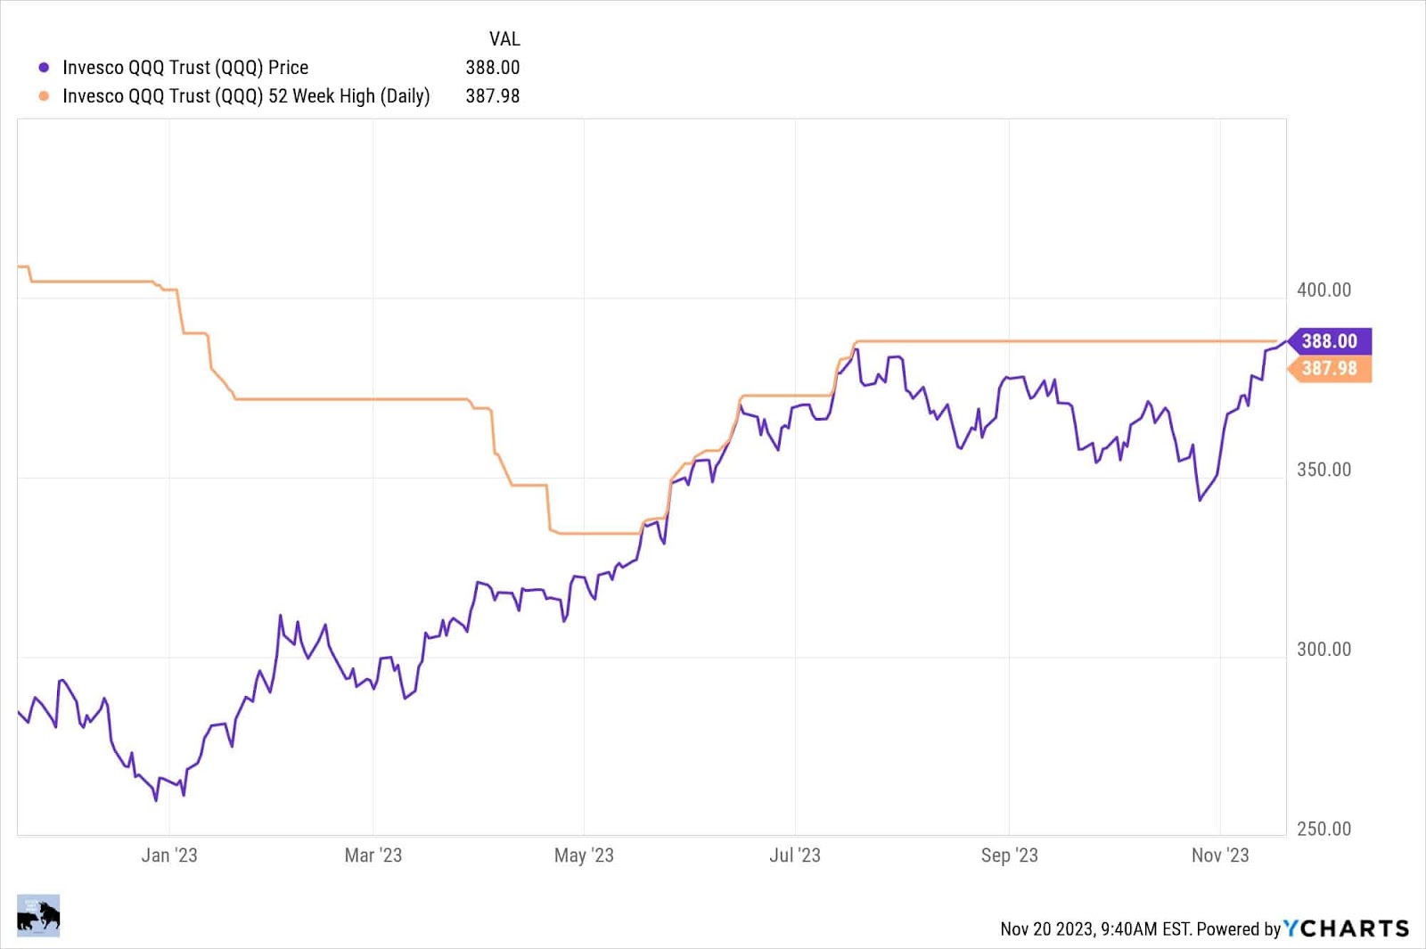Click the 387.98 value in the legend
The height and width of the screenshot is (949, 1426).
tap(492, 96)
